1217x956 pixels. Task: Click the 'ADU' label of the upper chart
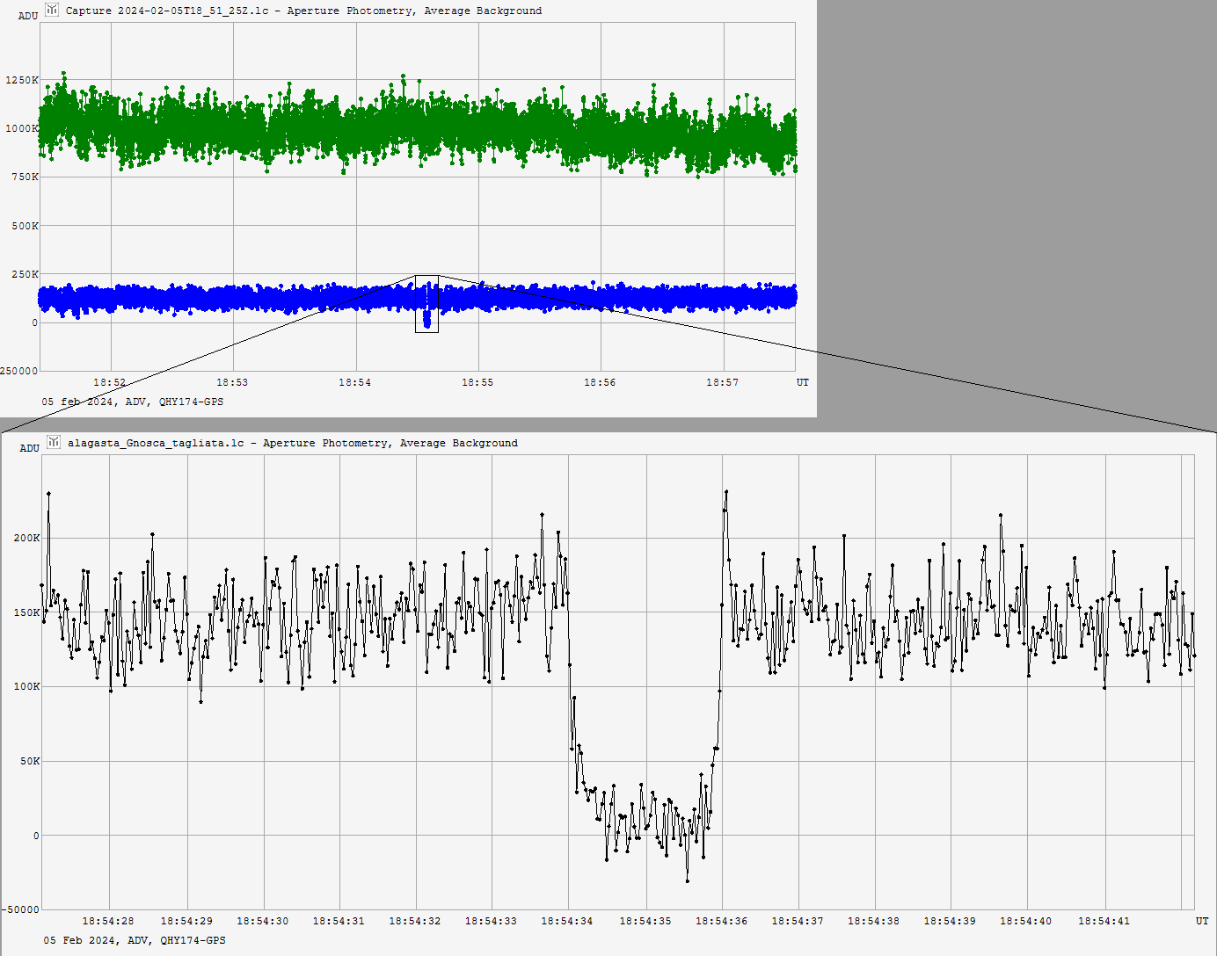[x=28, y=16]
